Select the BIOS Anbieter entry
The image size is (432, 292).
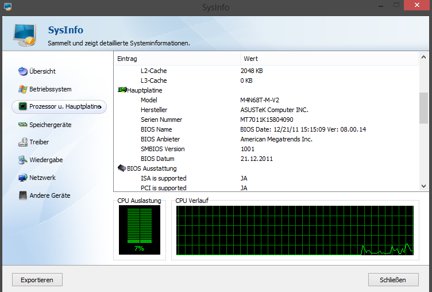tap(266, 139)
